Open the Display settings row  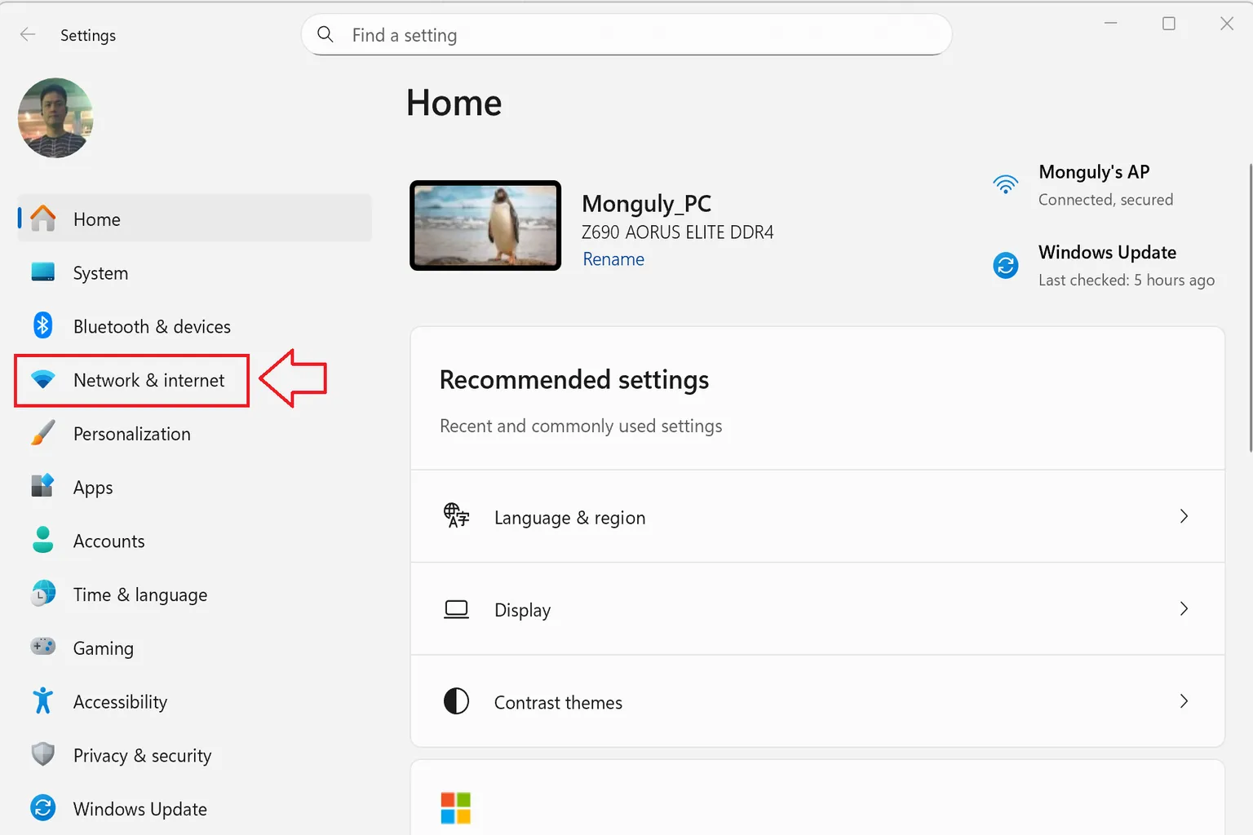point(817,608)
